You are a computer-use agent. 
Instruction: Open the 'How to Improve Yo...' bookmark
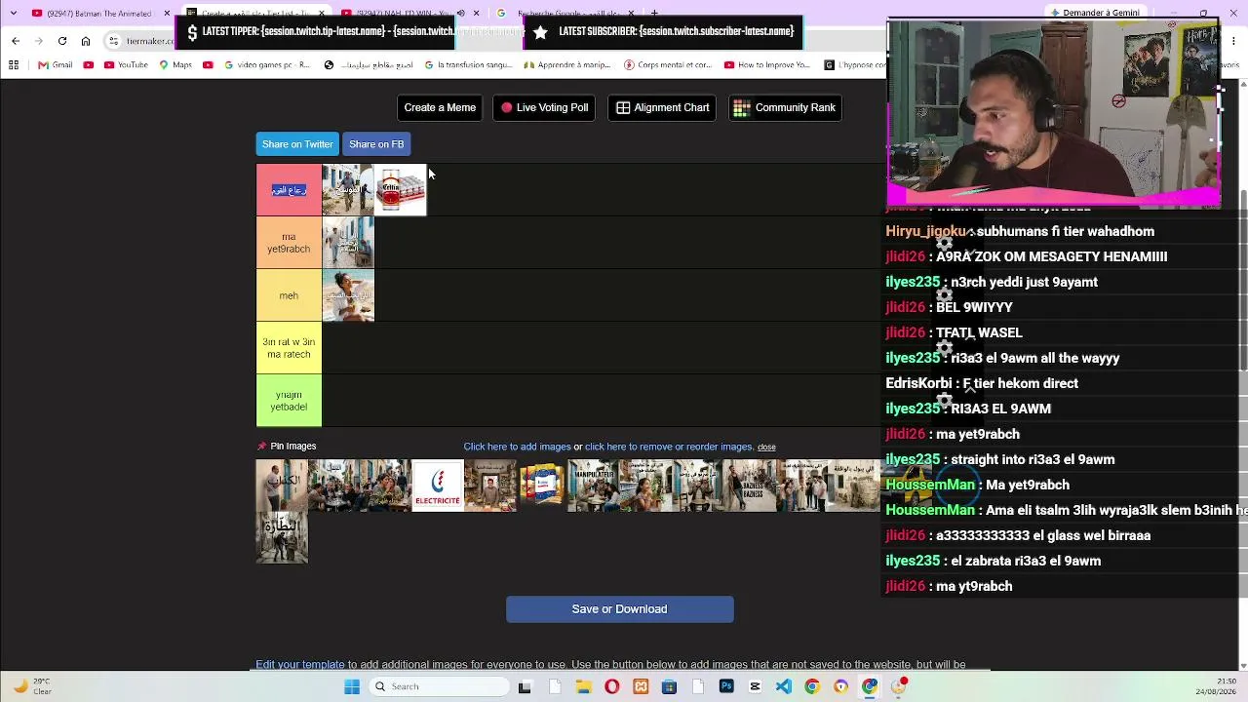click(767, 65)
